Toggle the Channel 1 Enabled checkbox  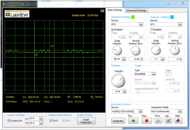click(151, 29)
